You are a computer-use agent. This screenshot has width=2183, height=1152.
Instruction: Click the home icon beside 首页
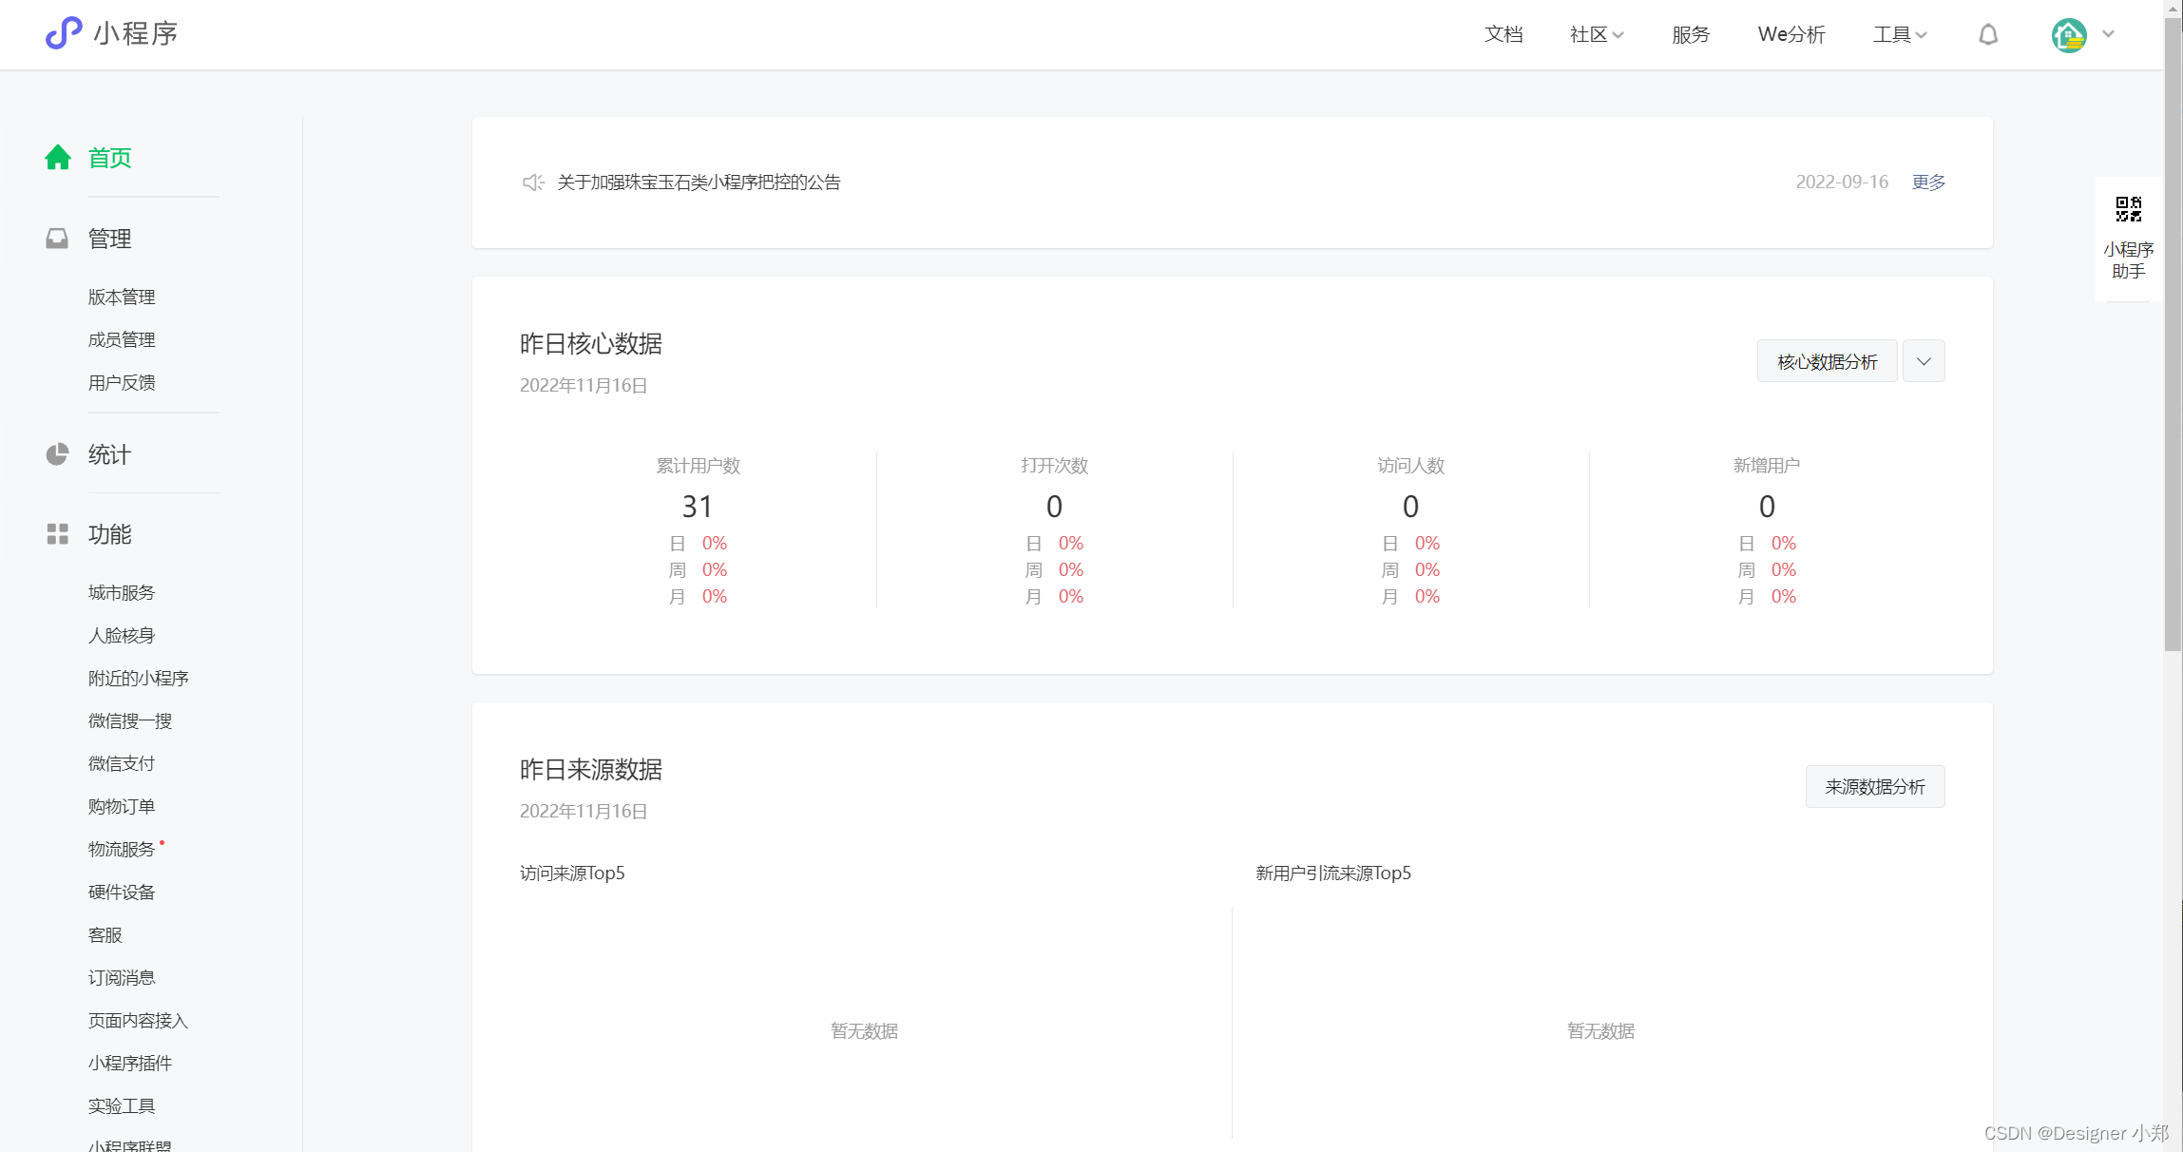click(x=58, y=158)
